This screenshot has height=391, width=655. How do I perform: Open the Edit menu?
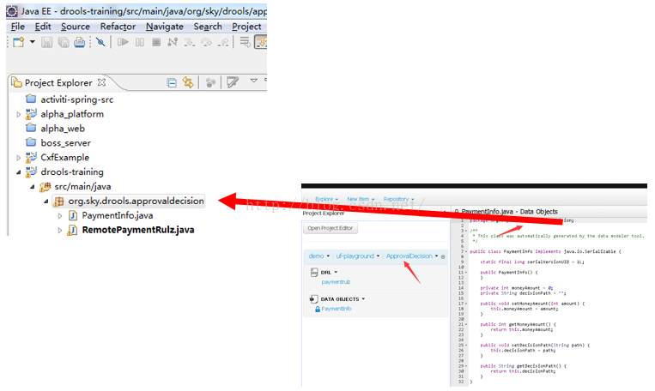[43, 27]
